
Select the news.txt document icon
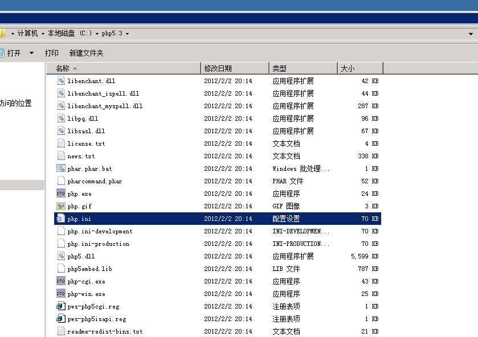point(60,156)
